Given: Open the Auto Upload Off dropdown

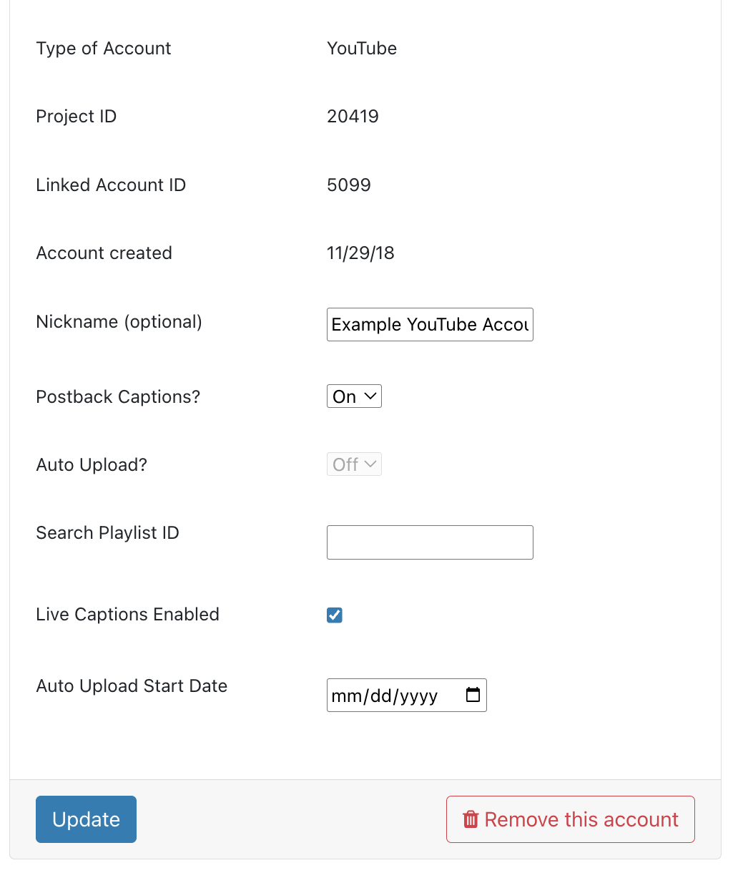Looking at the screenshot, I should tap(354, 464).
